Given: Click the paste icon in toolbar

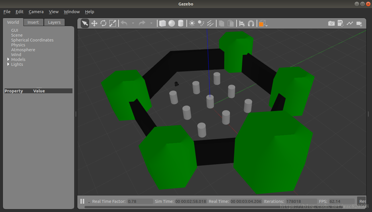Looking at the screenshot, I should pyautogui.click(x=231, y=23).
